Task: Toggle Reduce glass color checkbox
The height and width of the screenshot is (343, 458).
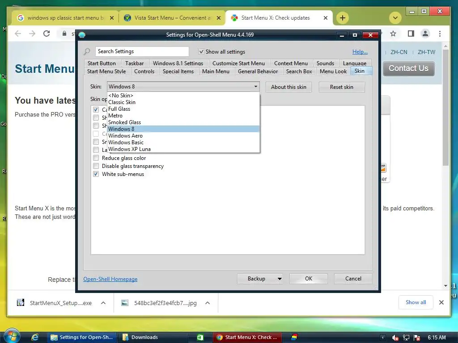Action: coord(96,158)
